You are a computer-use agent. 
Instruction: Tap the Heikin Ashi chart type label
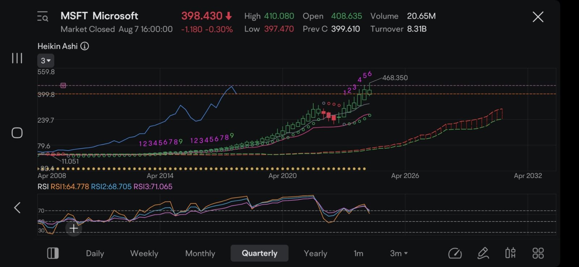58,46
